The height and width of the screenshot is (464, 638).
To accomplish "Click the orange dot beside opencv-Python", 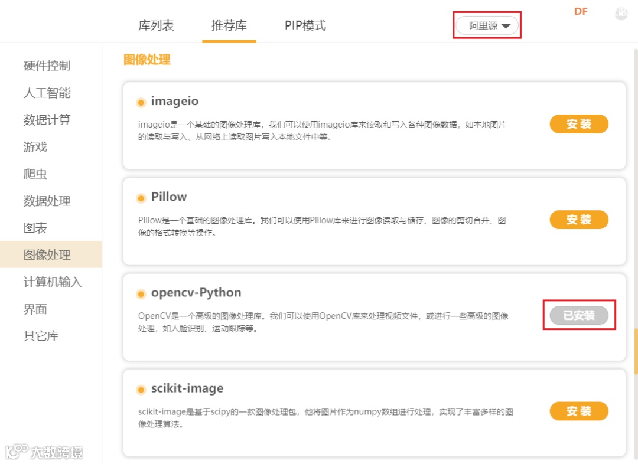I will point(141,294).
